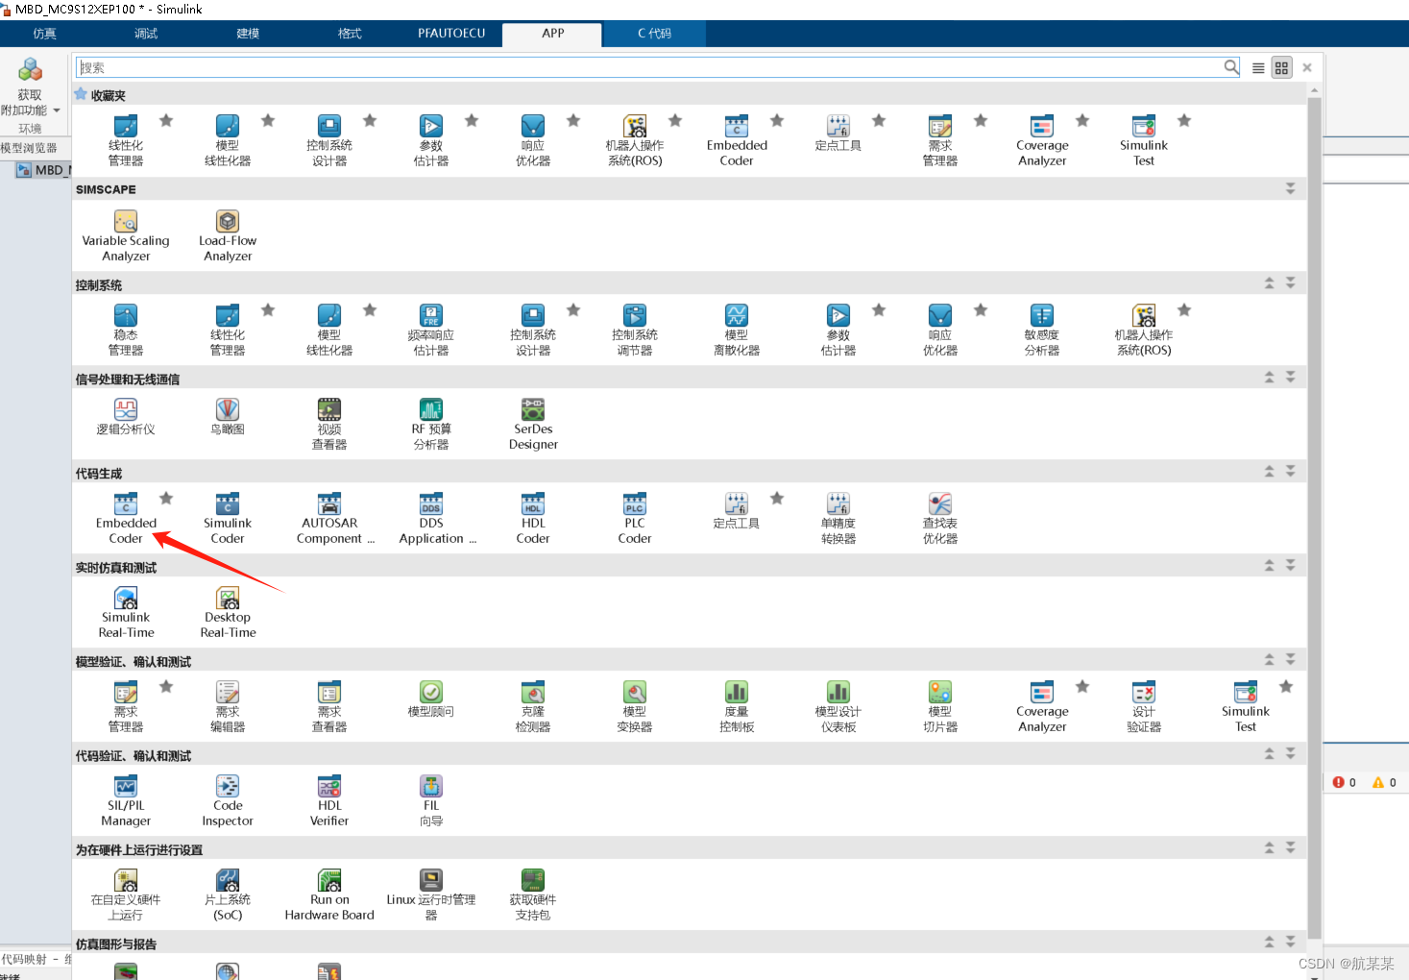Open PLC Coder app
Image resolution: width=1409 pixels, height=980 pixels.
(635, 518)
